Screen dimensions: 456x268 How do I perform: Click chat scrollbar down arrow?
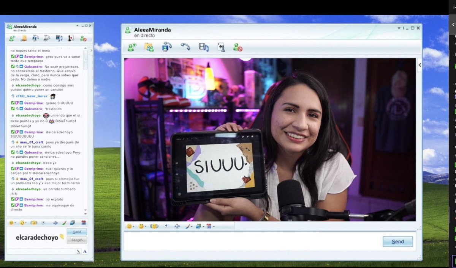click(85, 210)
